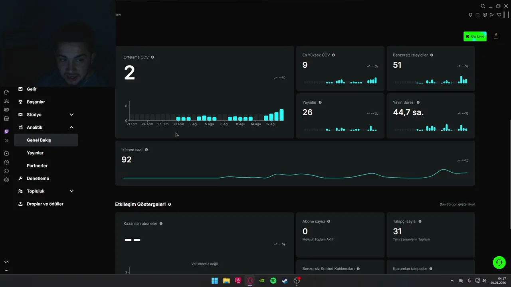Click the GX Cleaner broom icon in sidebar
The image size is (511, 287).
[x=6, y=101]
